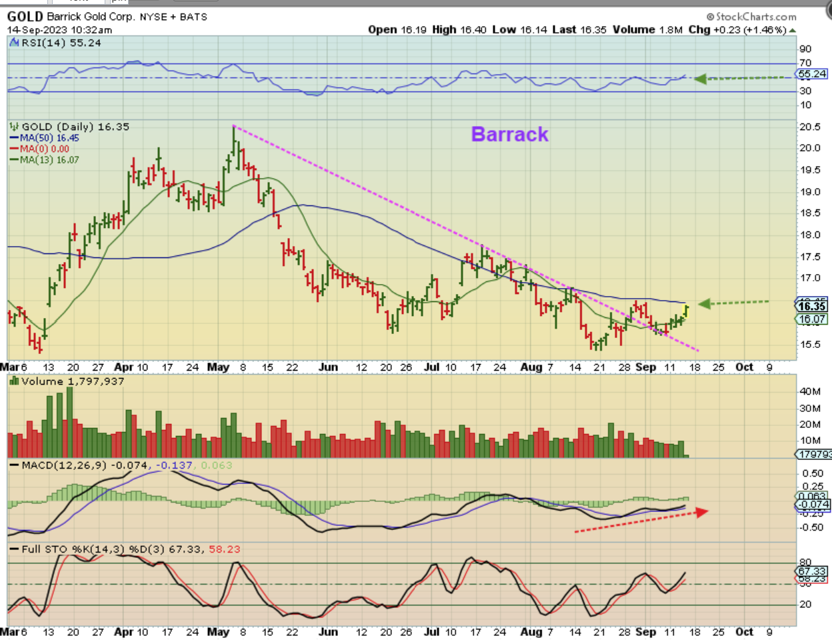This screenshot has height=640, width=832.
Task: Click the Aug label on the bottom date axis
Action: (531, 632)
